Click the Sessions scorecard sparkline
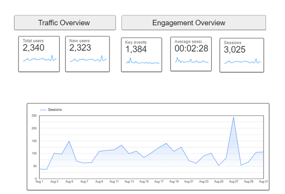Screen dimensions: 285x194 coord(242,61)
